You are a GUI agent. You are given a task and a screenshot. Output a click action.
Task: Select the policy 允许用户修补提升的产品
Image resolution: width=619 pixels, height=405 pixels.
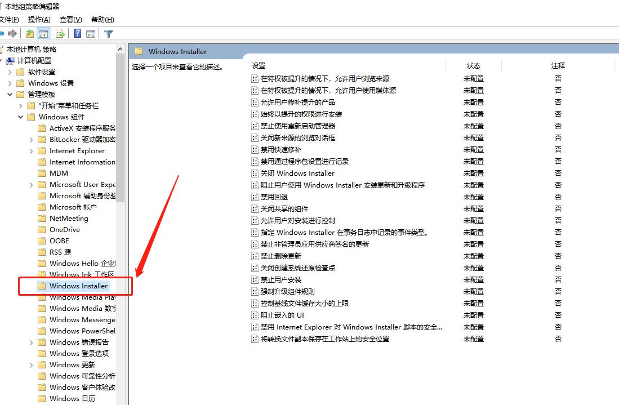(297, 103)
